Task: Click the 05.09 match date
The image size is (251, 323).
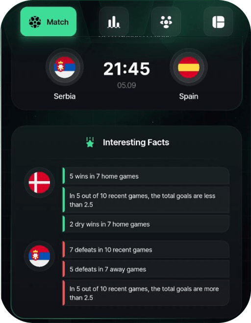Action: (x=126, y=85)
